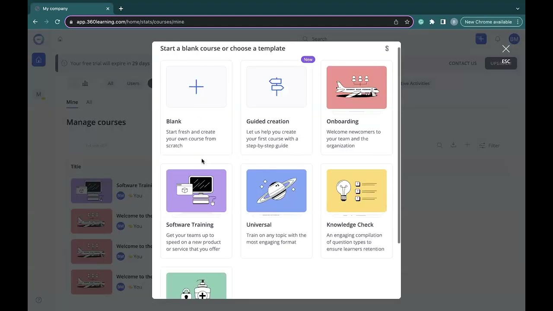Click the CONTACT US link

pyautogui.click(x=463, y=63)
